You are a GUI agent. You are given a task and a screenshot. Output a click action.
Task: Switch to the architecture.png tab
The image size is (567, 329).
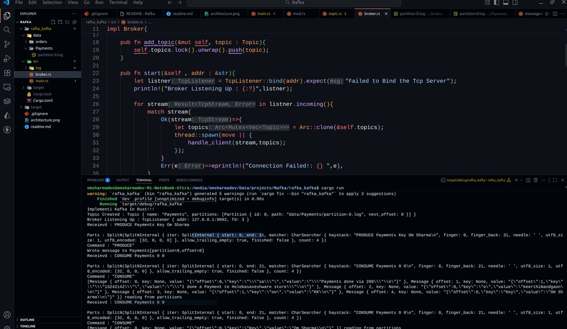224,14
